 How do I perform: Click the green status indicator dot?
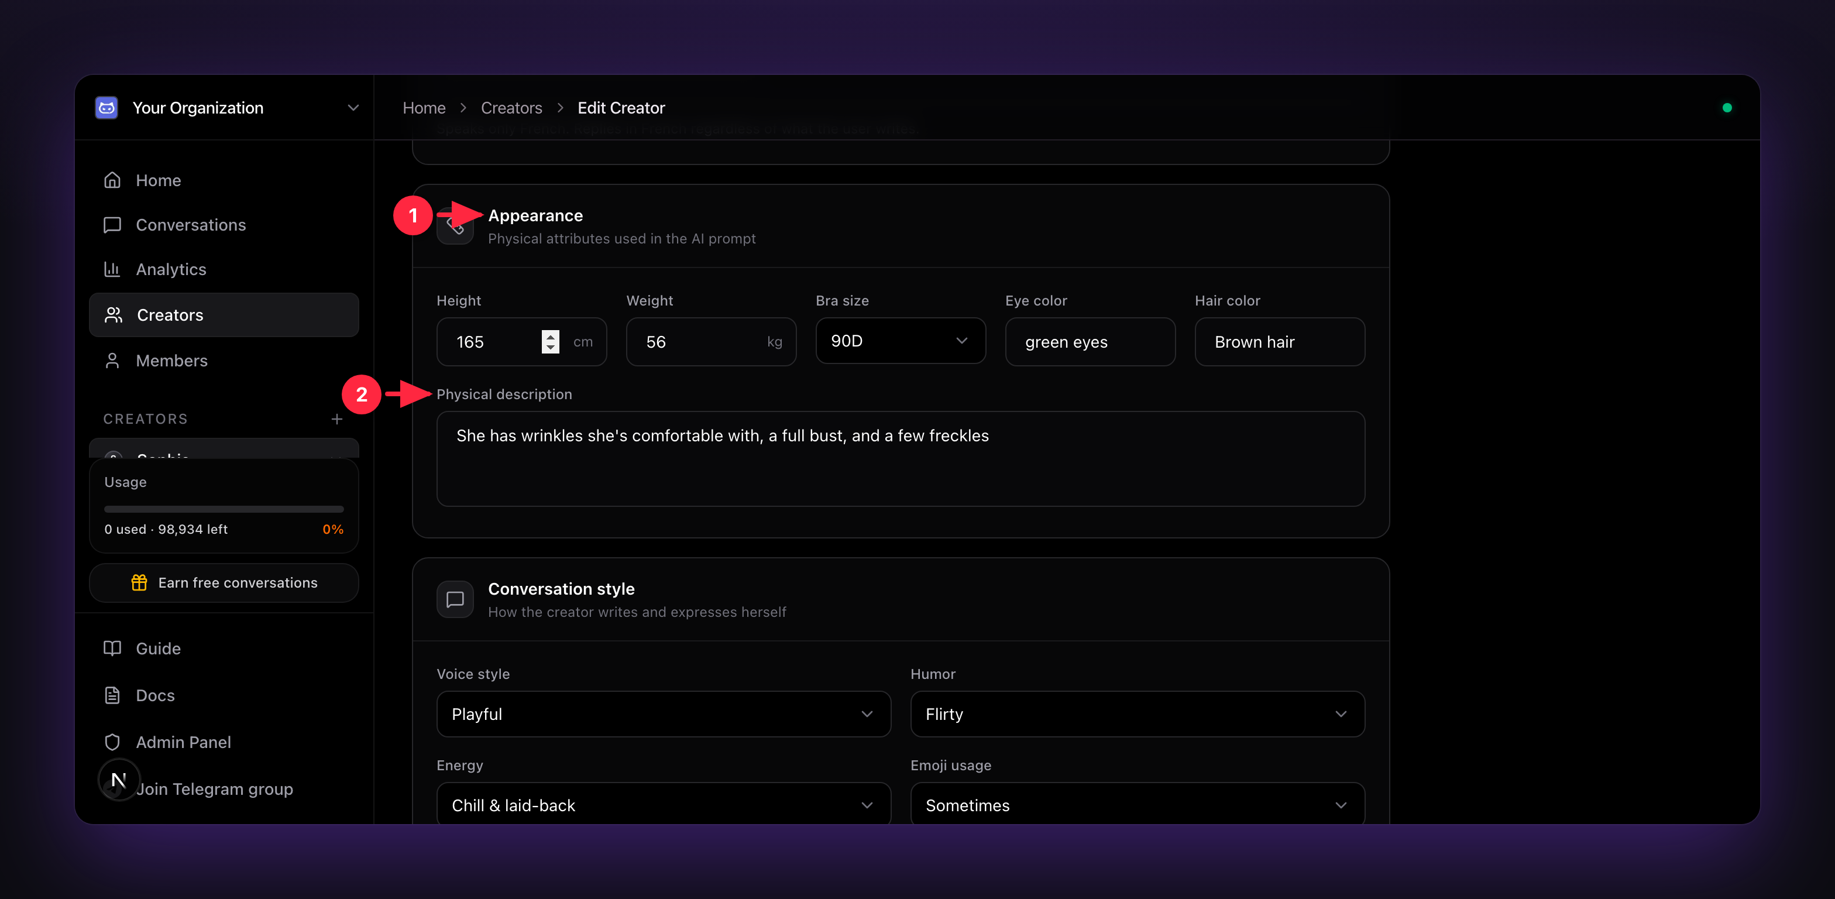[x=1727, y=108]
